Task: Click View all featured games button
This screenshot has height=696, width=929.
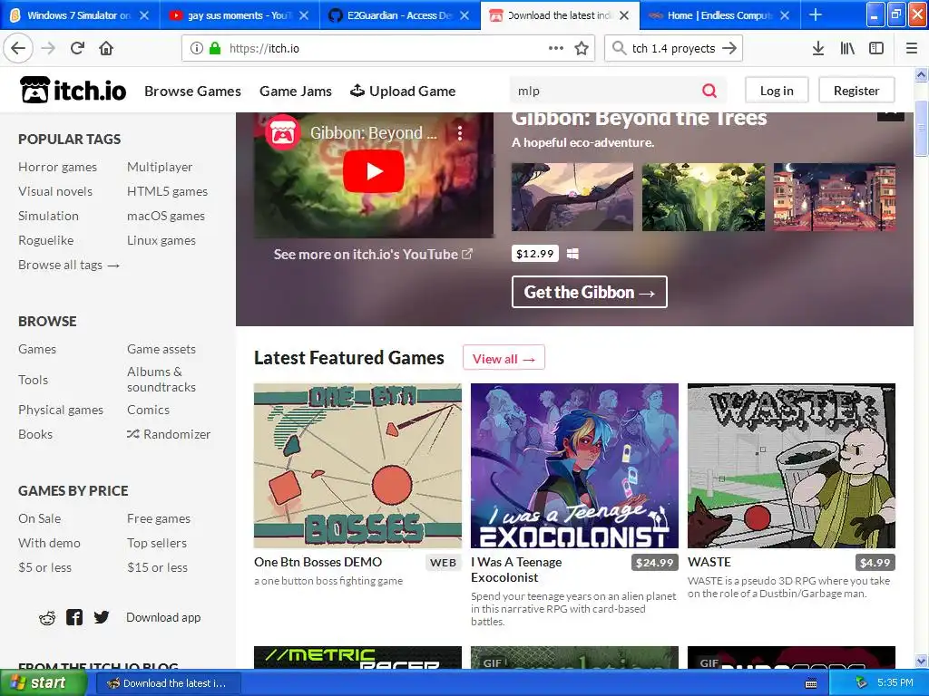Action: tap(504, 359)
